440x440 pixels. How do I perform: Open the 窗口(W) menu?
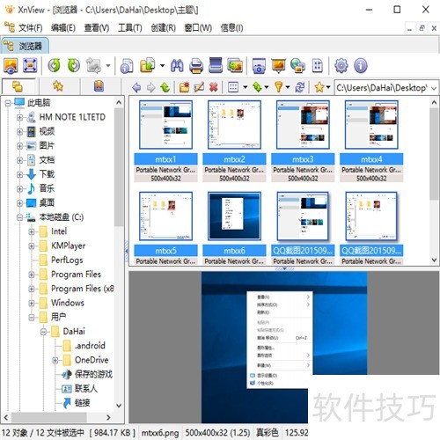(198, 28)
